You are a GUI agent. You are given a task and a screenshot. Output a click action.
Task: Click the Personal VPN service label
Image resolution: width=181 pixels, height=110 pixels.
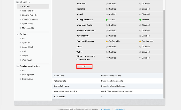pos(83,36)
